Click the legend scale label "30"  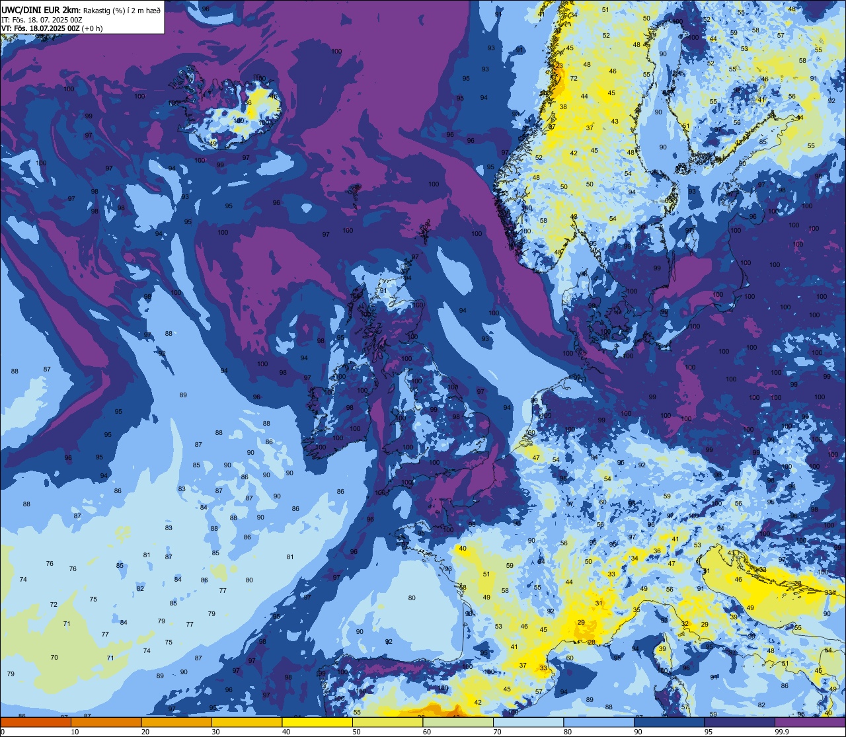215,732
